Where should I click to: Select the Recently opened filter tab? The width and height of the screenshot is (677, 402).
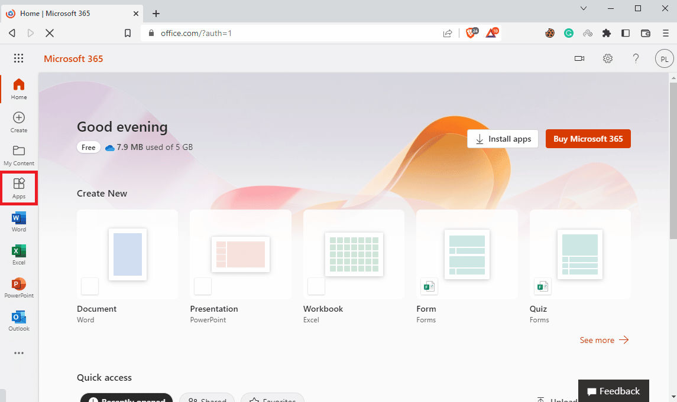pos(127,398)
